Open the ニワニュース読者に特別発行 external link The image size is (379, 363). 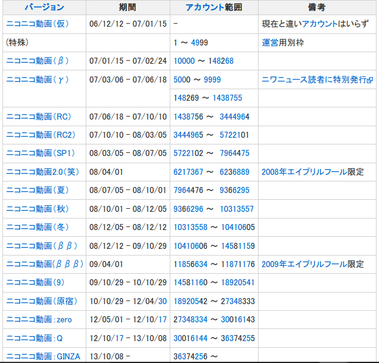click(x=315, y=80)
